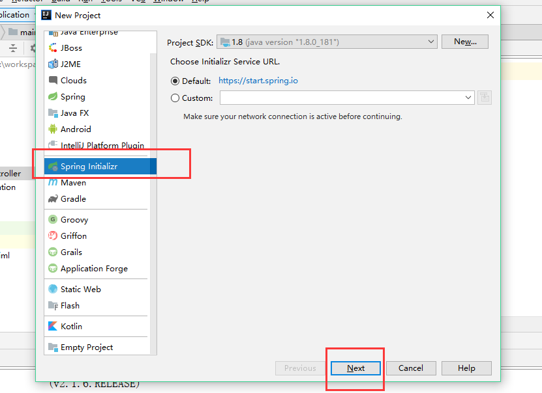
Task: Click the New... SDK button
Action: coord(465,42)
